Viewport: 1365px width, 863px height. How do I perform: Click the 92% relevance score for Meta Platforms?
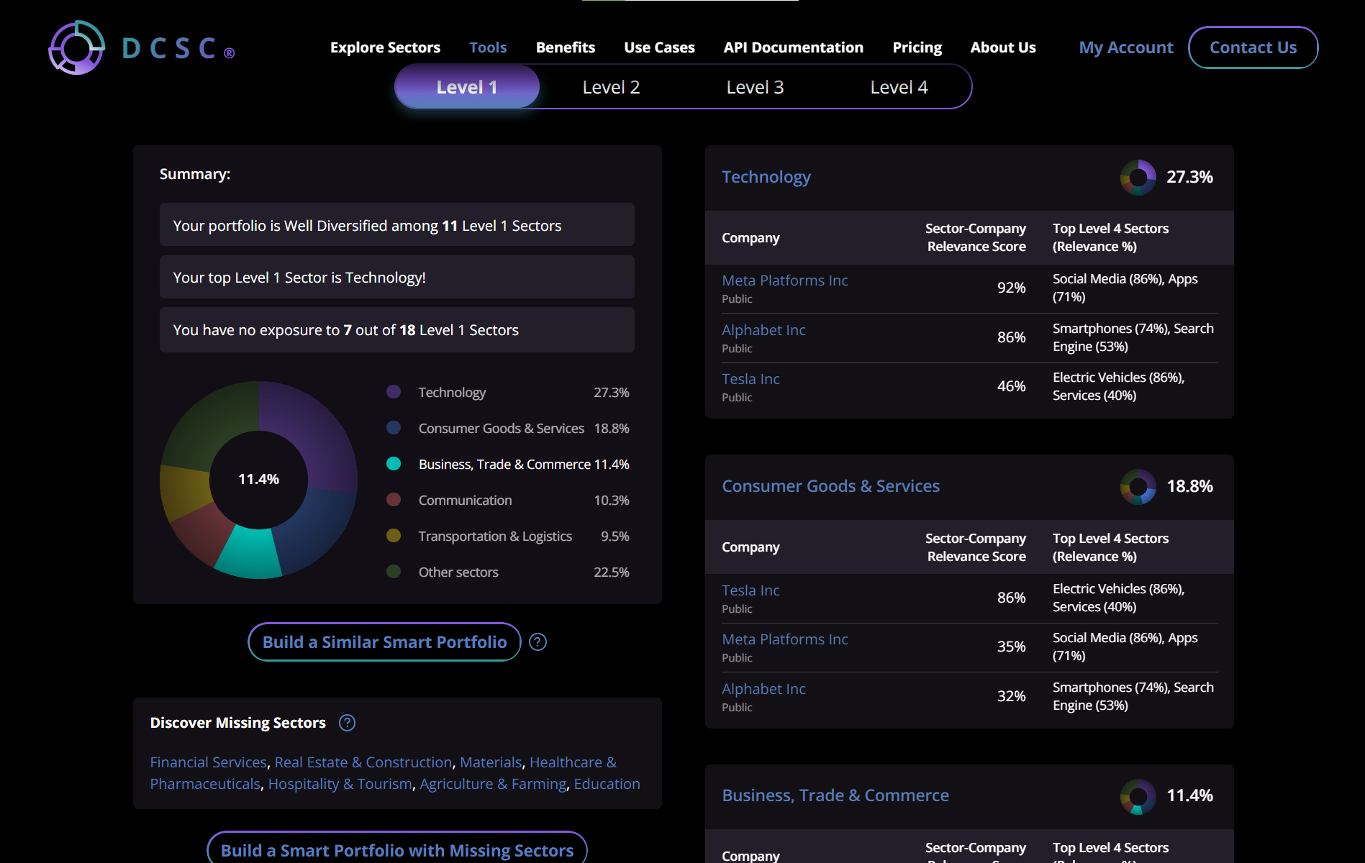coord(1011,288)
